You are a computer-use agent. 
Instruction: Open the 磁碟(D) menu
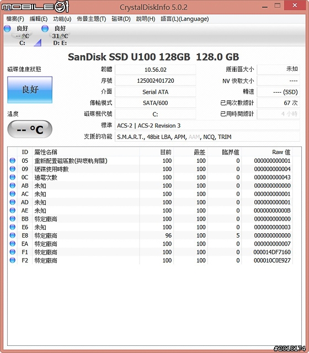click(121, 19)
